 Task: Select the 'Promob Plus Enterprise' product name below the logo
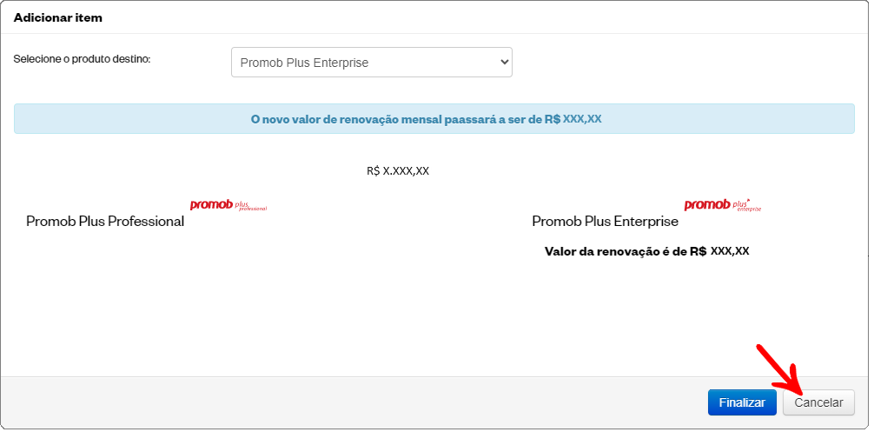pyautogui.click(x=606, y=222)
